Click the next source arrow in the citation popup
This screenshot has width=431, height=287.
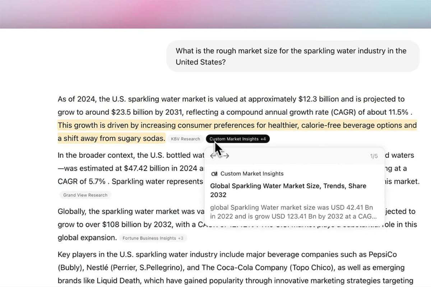[226, 156]
